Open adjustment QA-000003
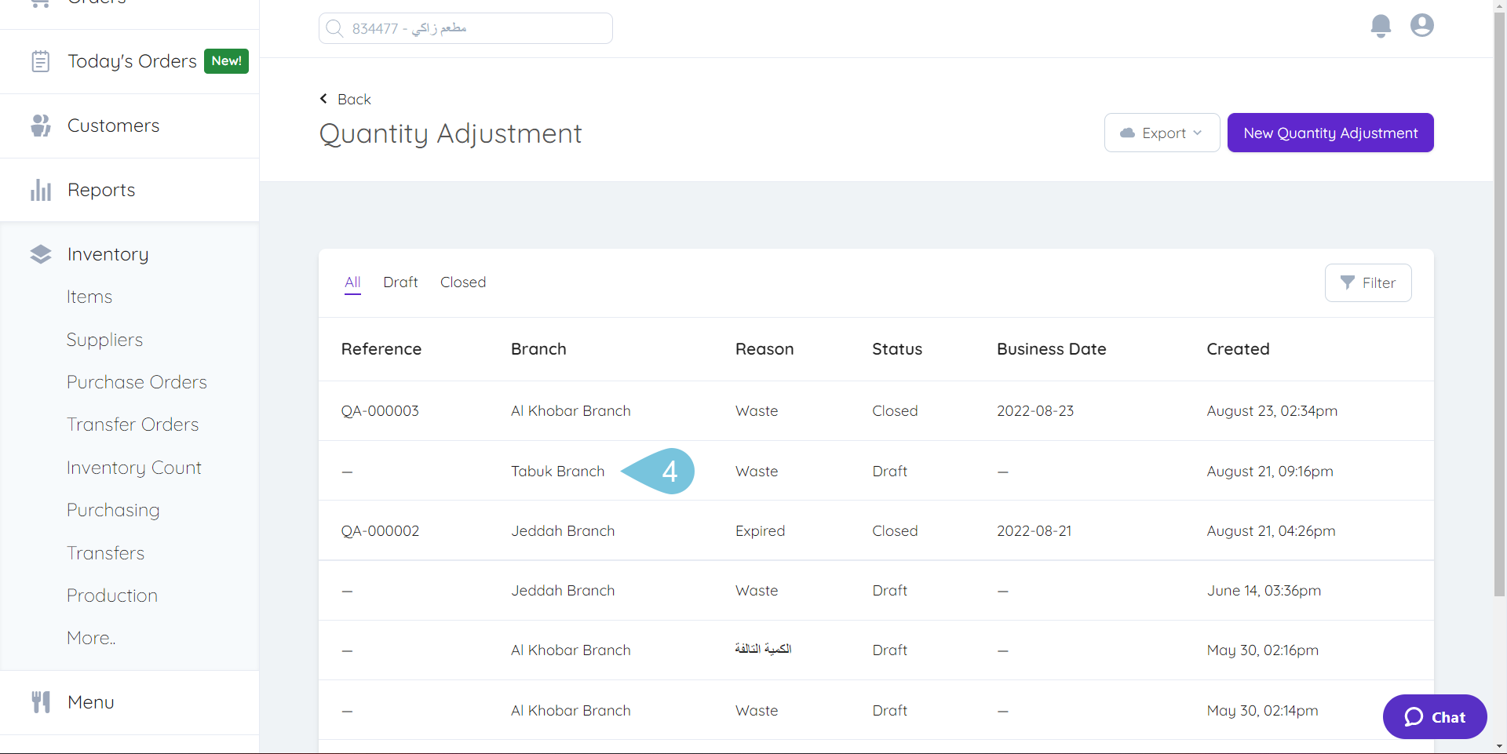Image resolution: width=1507 pixels, height=754 pixels. click(380, 410)
